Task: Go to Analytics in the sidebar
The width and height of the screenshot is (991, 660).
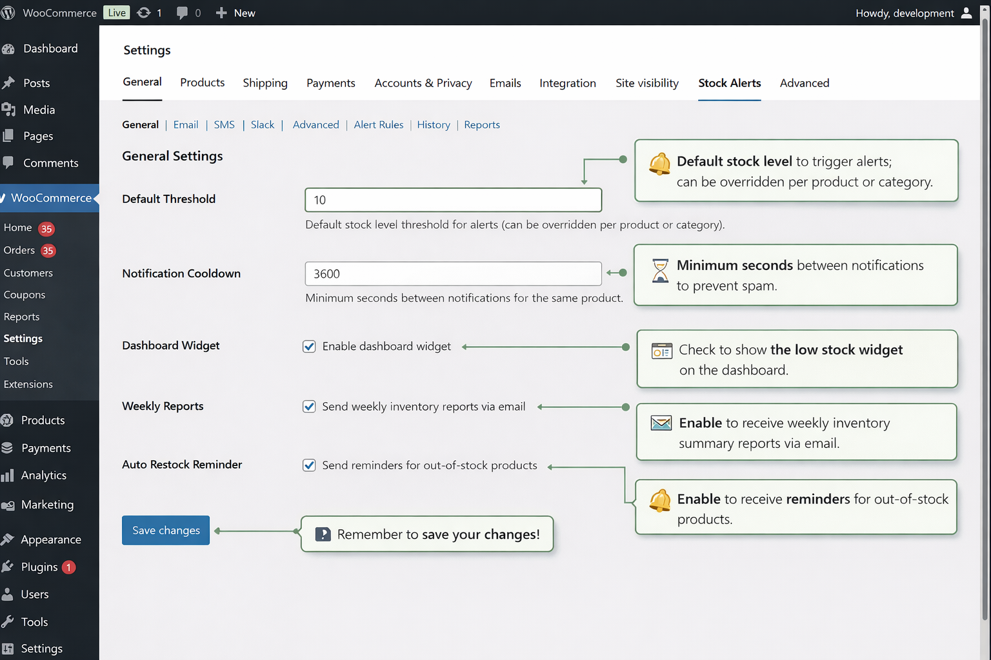Action: 43,476
